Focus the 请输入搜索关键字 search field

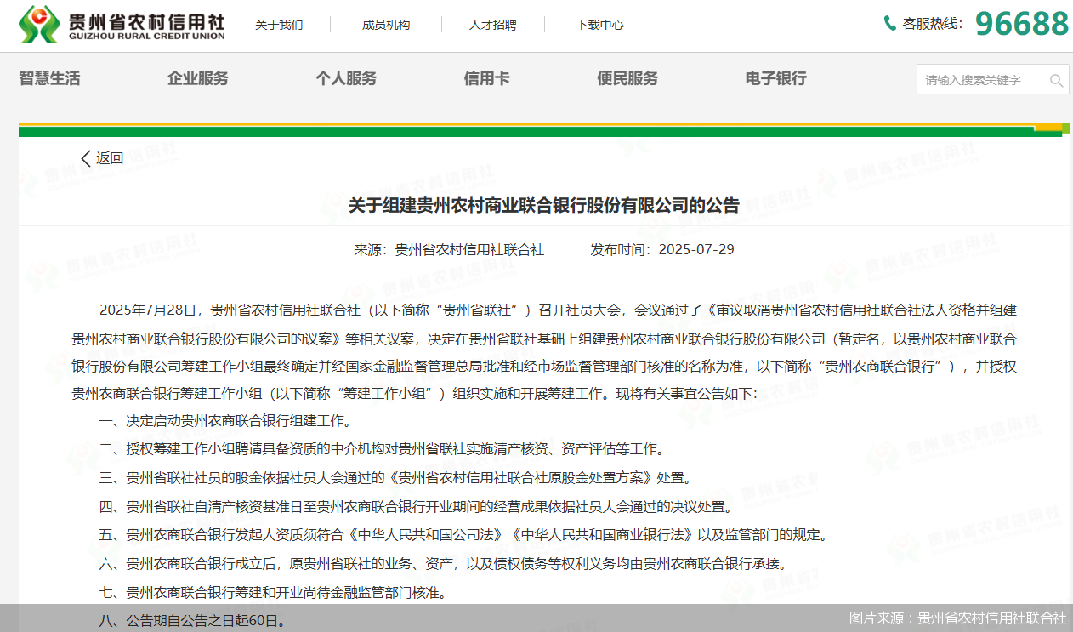(x=982, y=80)
